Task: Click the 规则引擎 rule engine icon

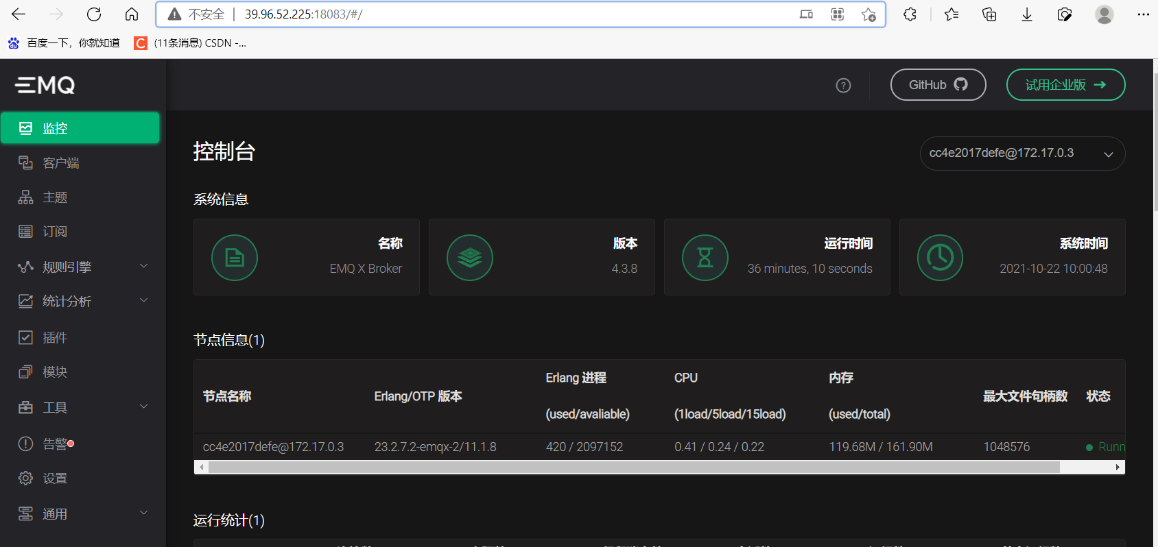Action: tap(25, 267)
